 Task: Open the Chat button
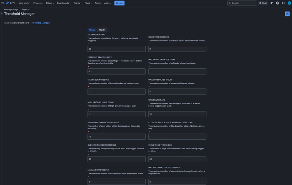pyautogui.click(x=263, y=3)
